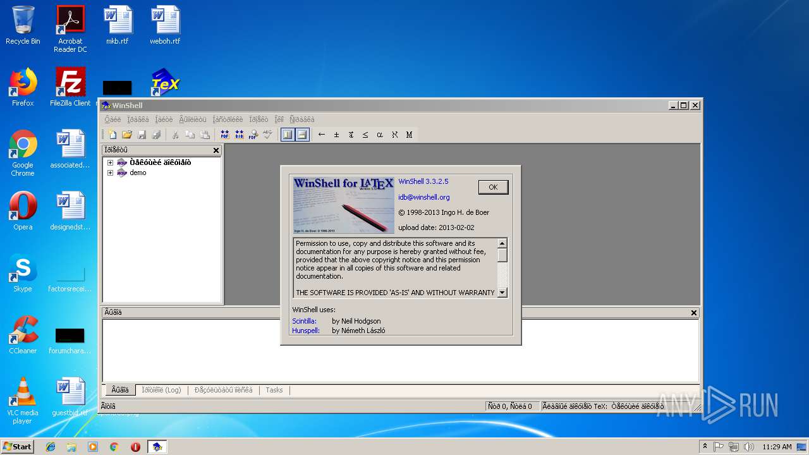Switch to the search results tab before Tasks

click(x=223, y=390)
